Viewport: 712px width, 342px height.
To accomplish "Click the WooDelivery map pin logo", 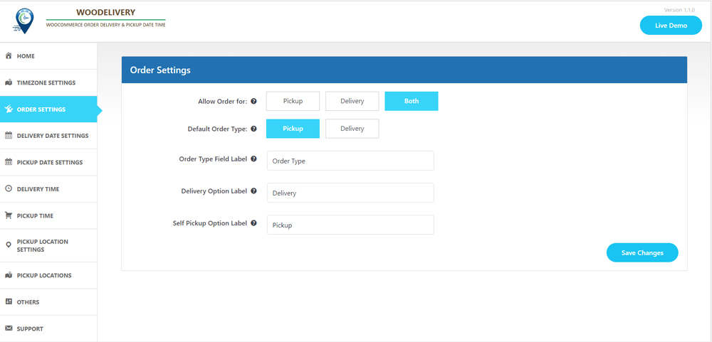I will point(23,21).
